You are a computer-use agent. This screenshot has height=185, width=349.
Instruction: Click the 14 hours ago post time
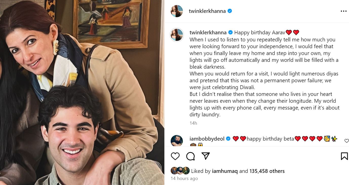click(x=184, y=178)
